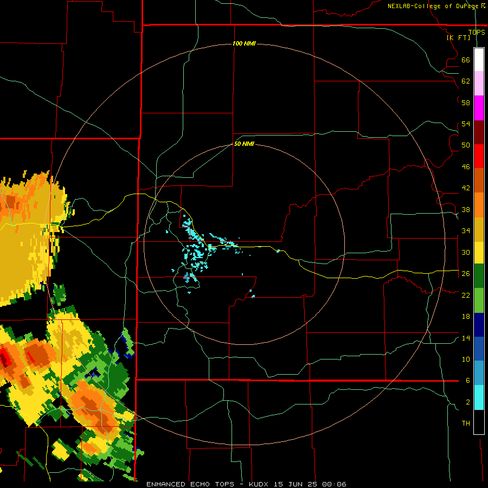Click the bright red swatch in the legend
The height and width of the screenshot is (488, 488).
(x=479, y=156)
